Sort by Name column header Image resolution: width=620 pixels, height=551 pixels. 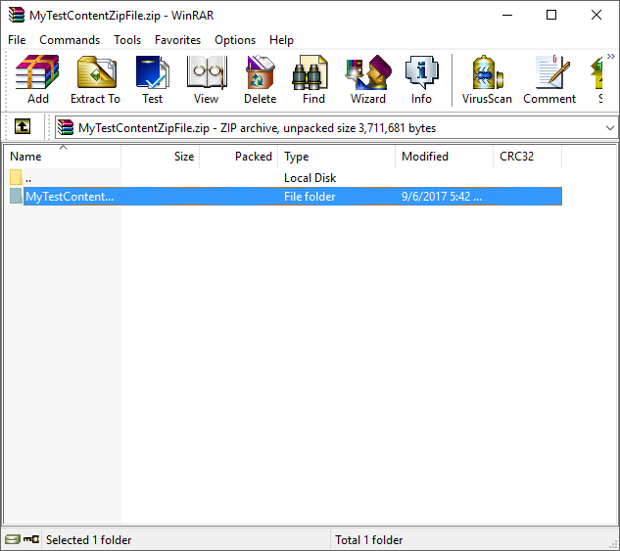point(63,157)
